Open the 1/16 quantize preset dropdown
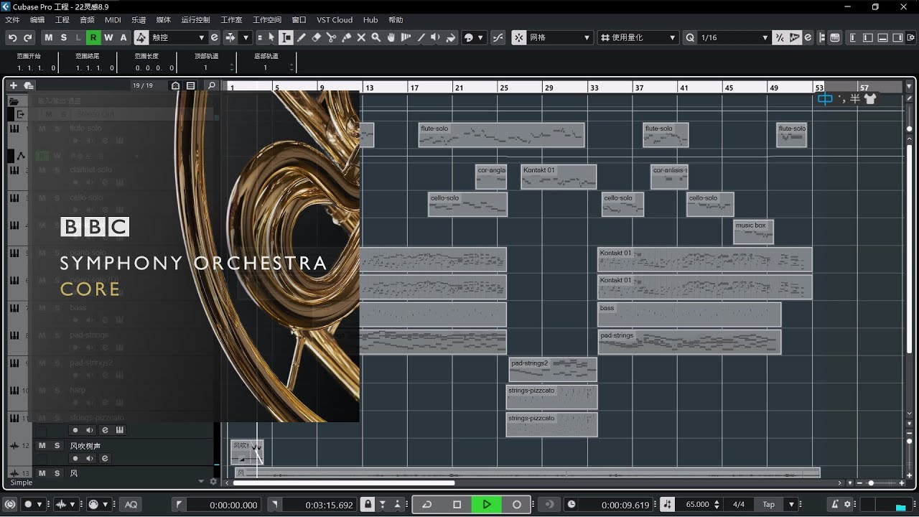This screenshot has width=919, height=517. [x=734, y=37]
